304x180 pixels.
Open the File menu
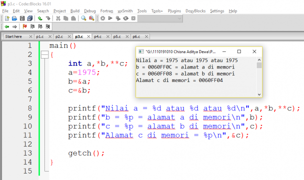click(5, 11)
